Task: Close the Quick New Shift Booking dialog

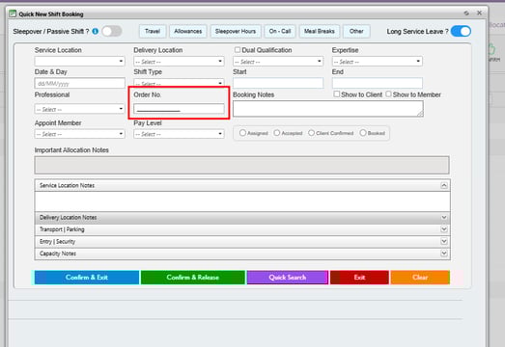Action: point(479,13)
